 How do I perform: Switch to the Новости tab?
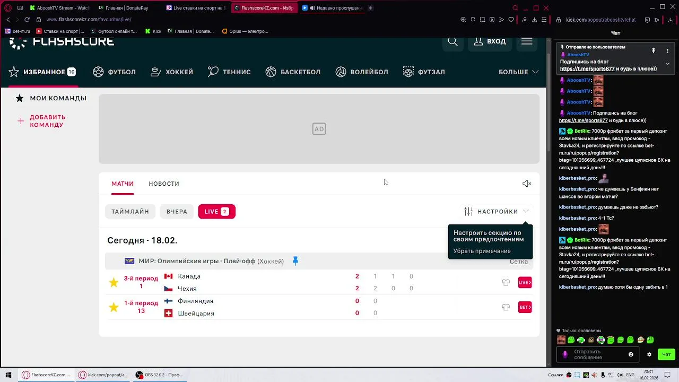164,184
